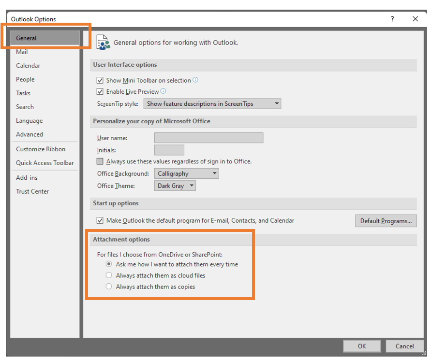Open the Customize Ribbon section
Image resolution: width=431 pixels, height=358 pixels.
(41, 149)
